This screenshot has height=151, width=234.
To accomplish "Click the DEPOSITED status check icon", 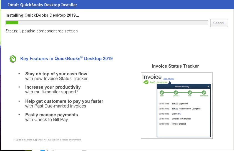I will tap(204, 93).
